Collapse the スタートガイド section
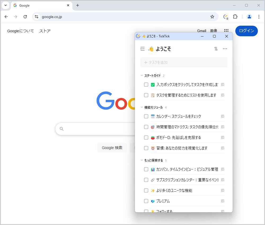The height and width of the screenshot is (225, 265). (x=142, y=75)
